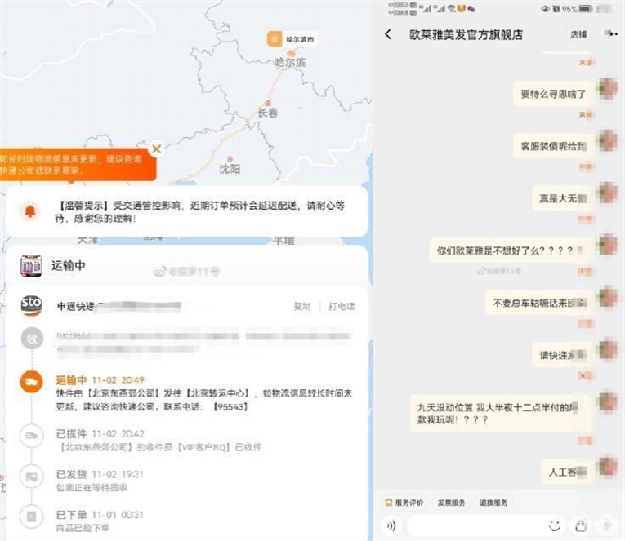The image size is (625, 541).
Task: Select the 发票服务 quick action
Action: (451, 503)
